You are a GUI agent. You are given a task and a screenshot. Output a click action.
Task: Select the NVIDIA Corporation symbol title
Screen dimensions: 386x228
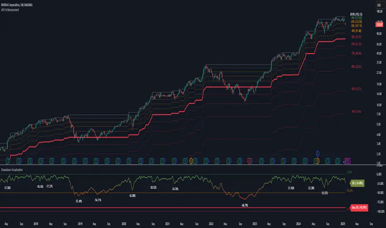pos(17,5)
